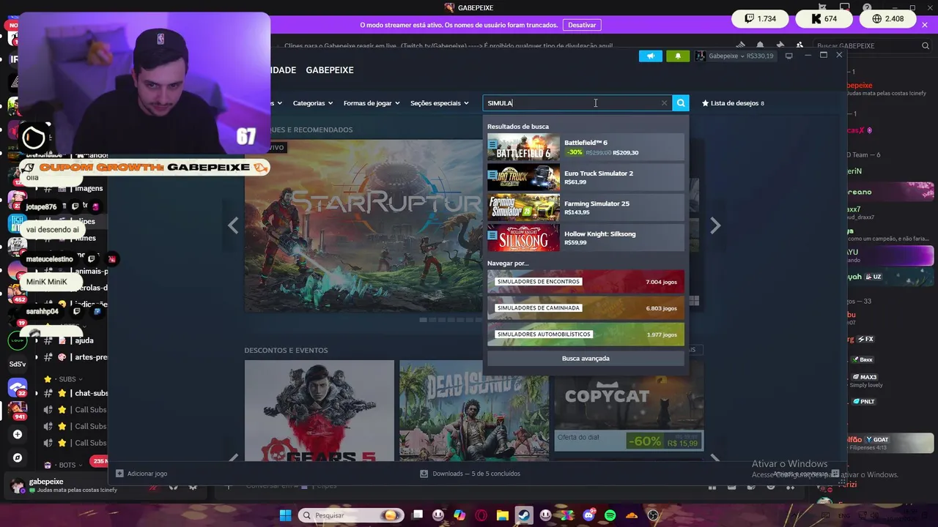
Task: Click Adicionar jogo at Steam bottom bar
Action: point(141,474)
